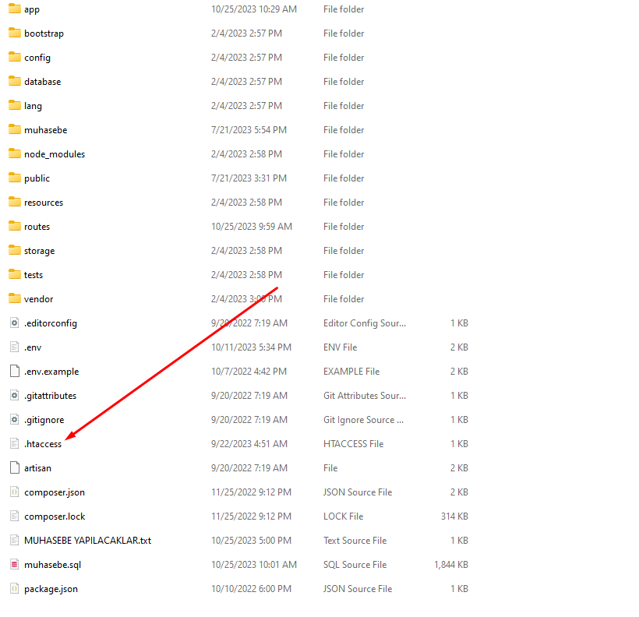Select the 'composer.lock' file name

coord(55,517)
